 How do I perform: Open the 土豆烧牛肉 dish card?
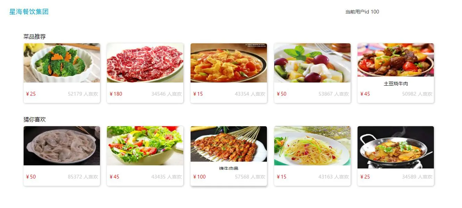point(396,73)
